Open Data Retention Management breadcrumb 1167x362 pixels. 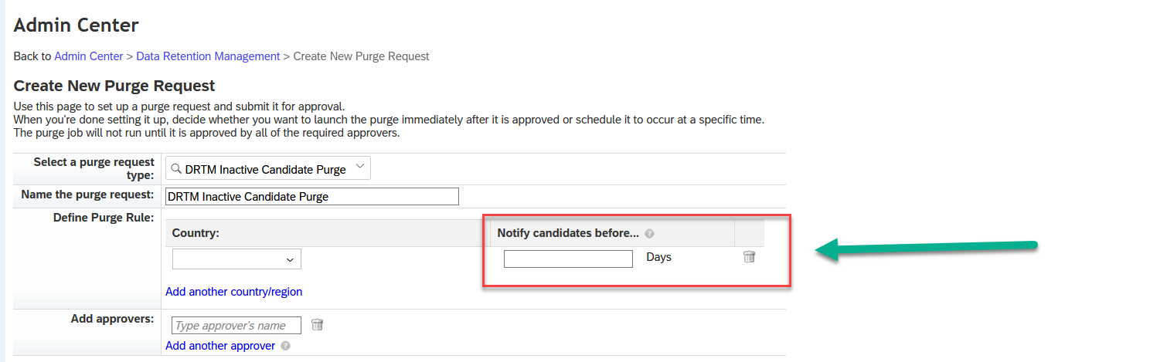(208, 56)
